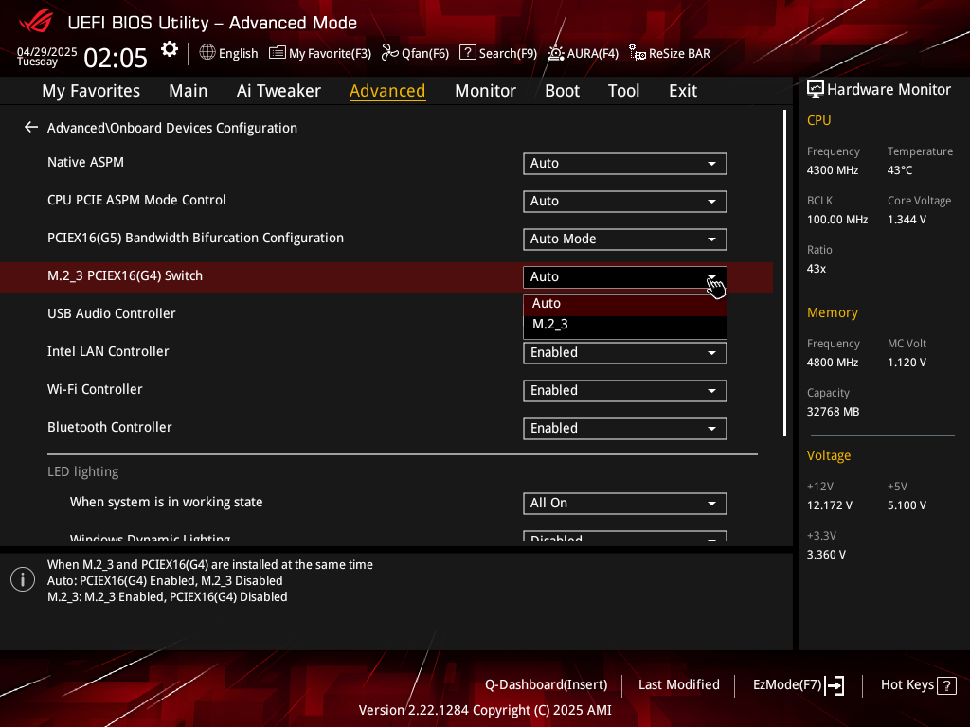Viewport: 970px width, 727px height.
Task: Open Qfan(F6) fan control icon
Action: tap(389, 53)
